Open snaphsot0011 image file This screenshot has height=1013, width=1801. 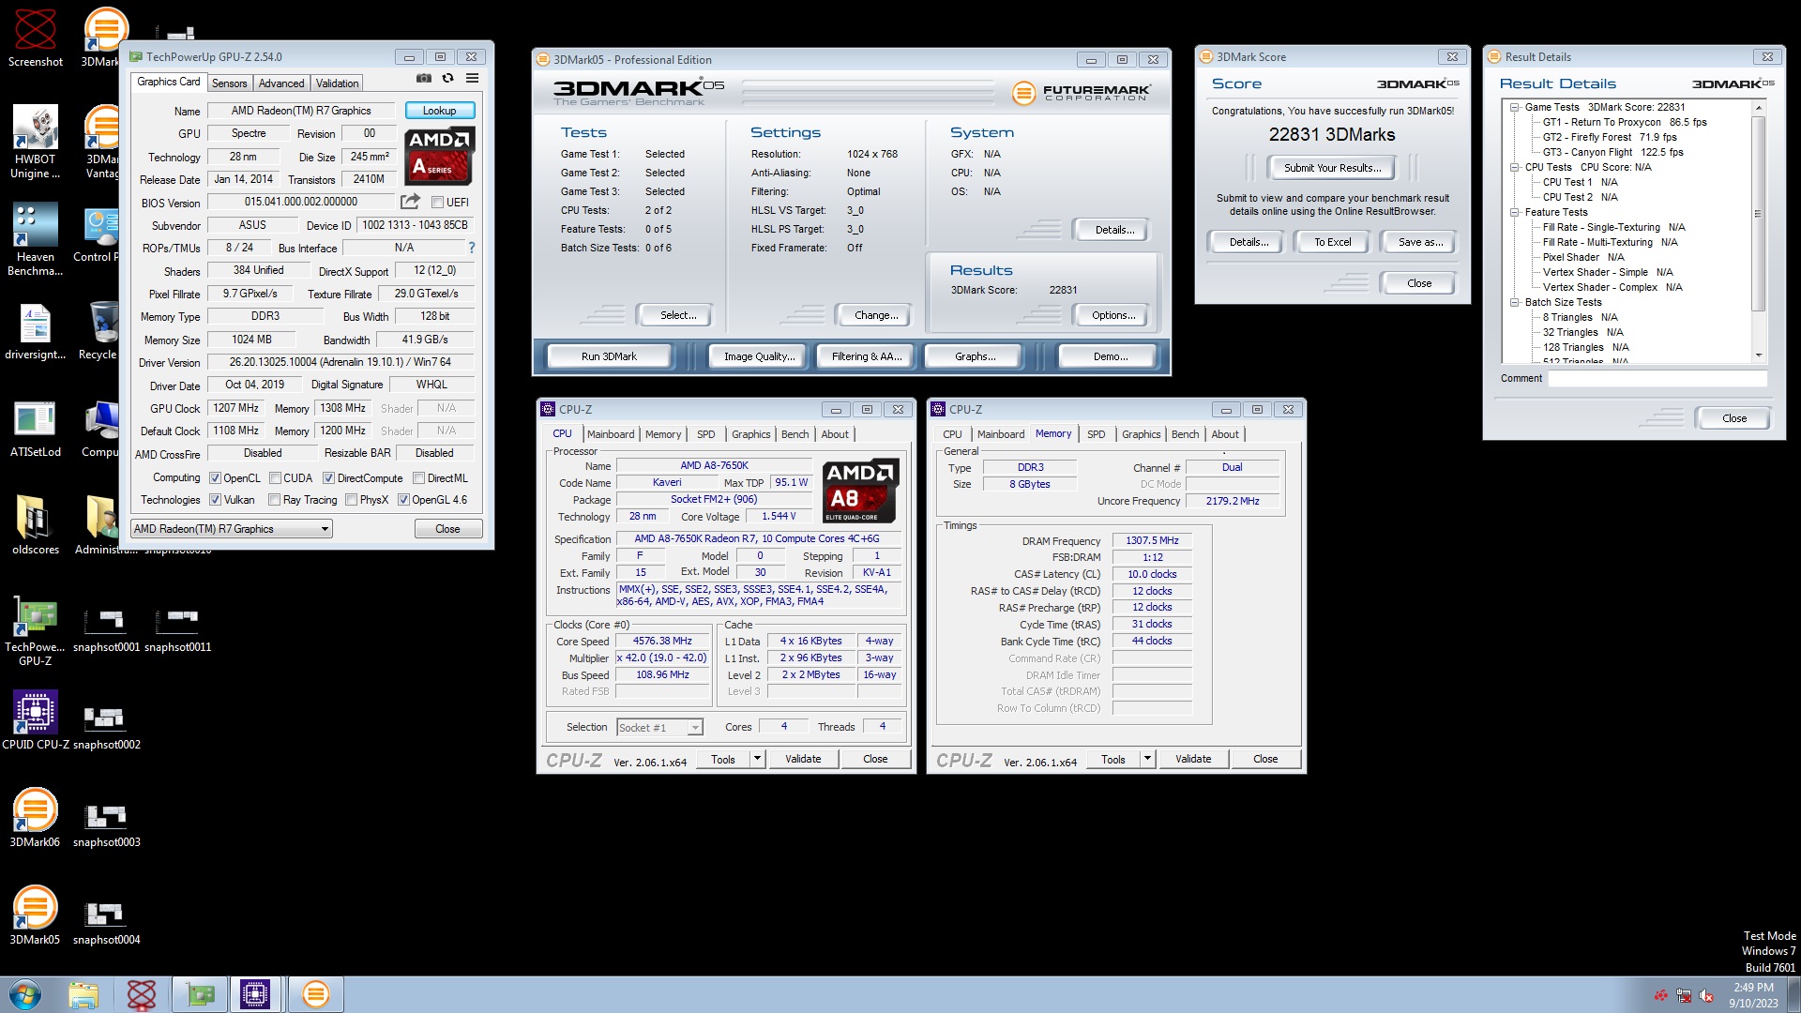(x=178, y=630)
